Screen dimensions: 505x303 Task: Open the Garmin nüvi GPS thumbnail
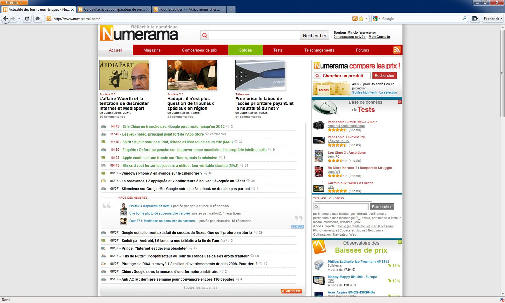point(318,187)
